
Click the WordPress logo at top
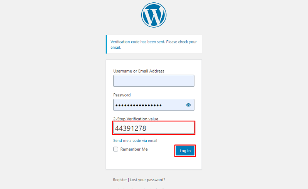(x=154, y=15)
